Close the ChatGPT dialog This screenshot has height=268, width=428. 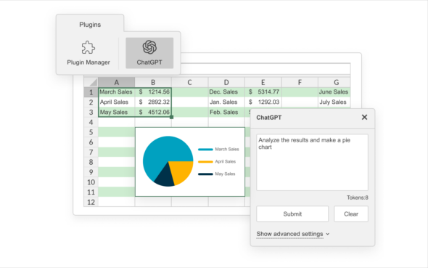pyautogui.click(x=364, y=117)
